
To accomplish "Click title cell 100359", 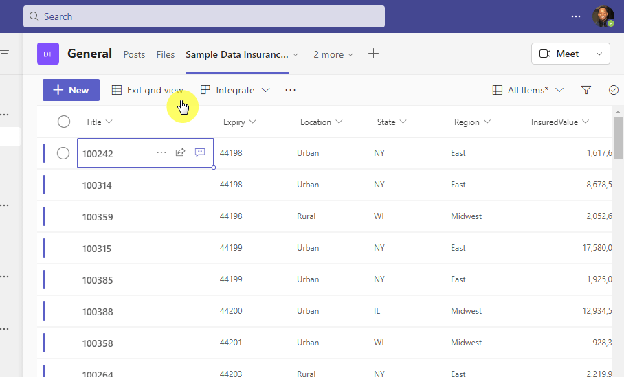I will pos(145,217).
